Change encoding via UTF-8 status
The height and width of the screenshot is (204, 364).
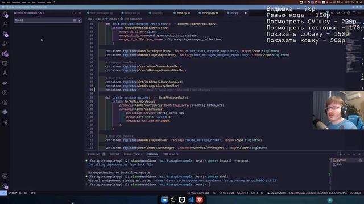(x=254, y=193)
